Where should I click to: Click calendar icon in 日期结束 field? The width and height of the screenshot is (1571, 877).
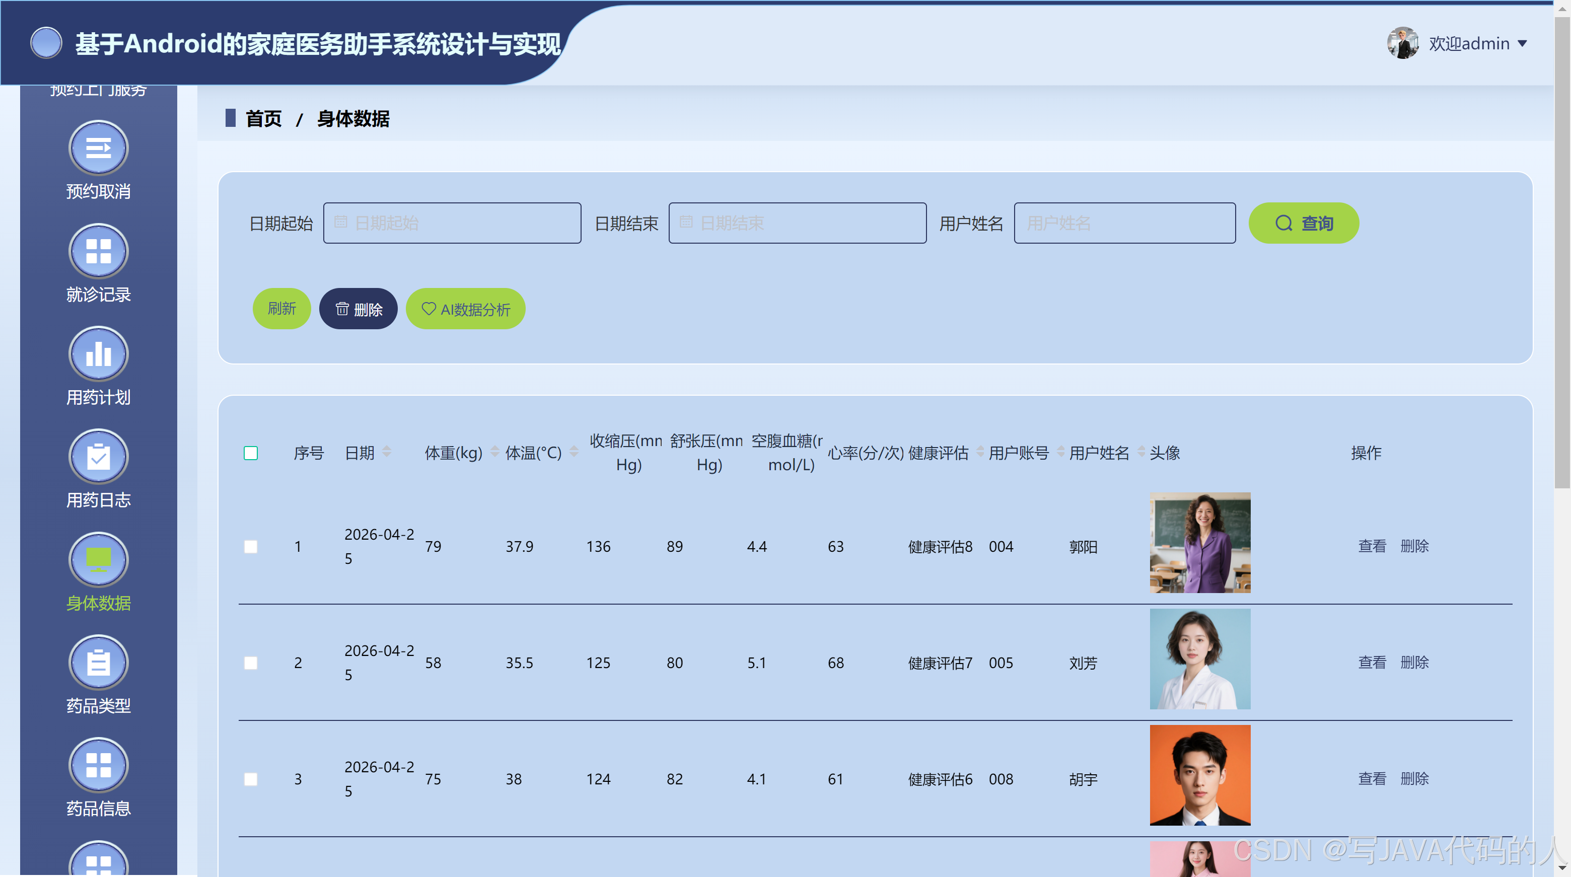point(686,223)
